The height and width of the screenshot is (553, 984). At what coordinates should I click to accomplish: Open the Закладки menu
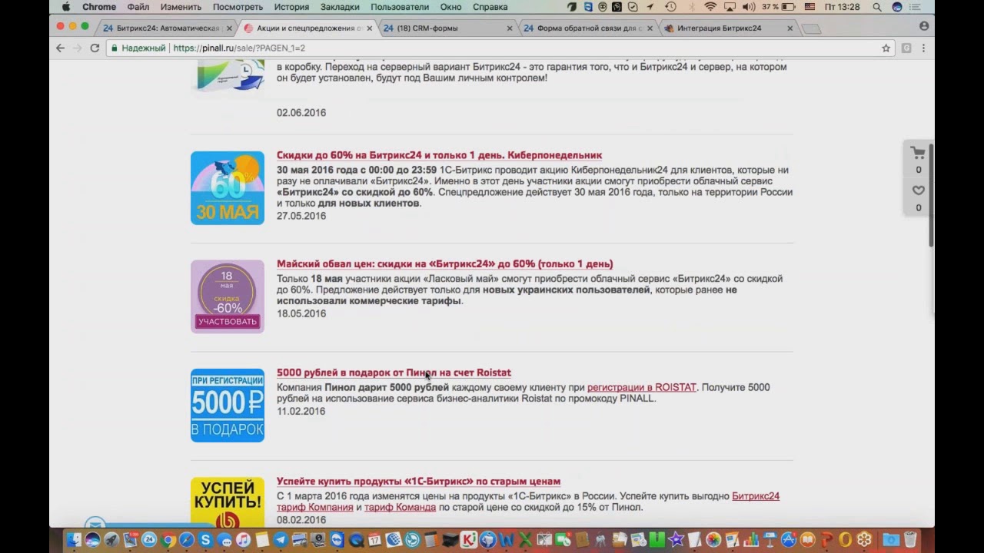tap(339, 7)
